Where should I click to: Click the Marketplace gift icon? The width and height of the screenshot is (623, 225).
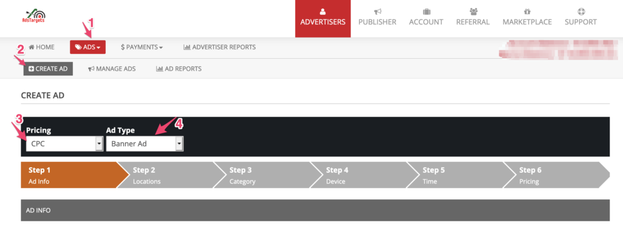(527, 12)
